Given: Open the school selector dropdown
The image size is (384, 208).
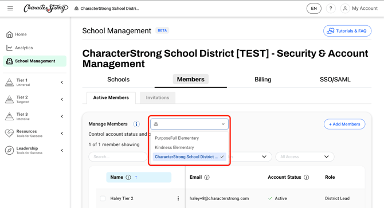Looking at the screenshot, I should tap(189, 124).
